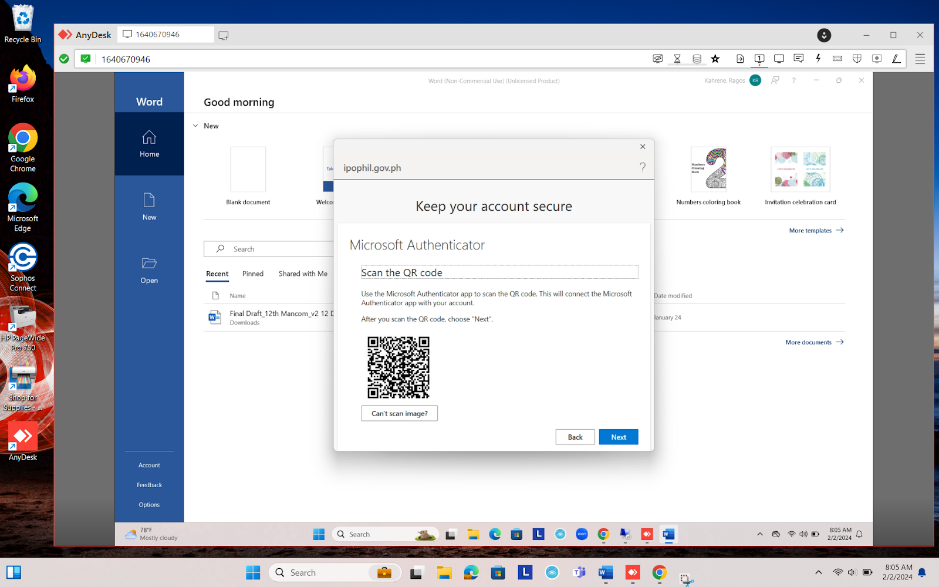Open remote taskbar Word icon

(668, 534)
